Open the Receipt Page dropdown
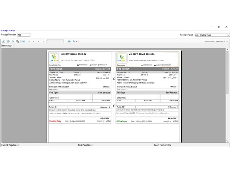Image resolution: width=231 pixels, height=173 pixels. click(x=212, y=35)
